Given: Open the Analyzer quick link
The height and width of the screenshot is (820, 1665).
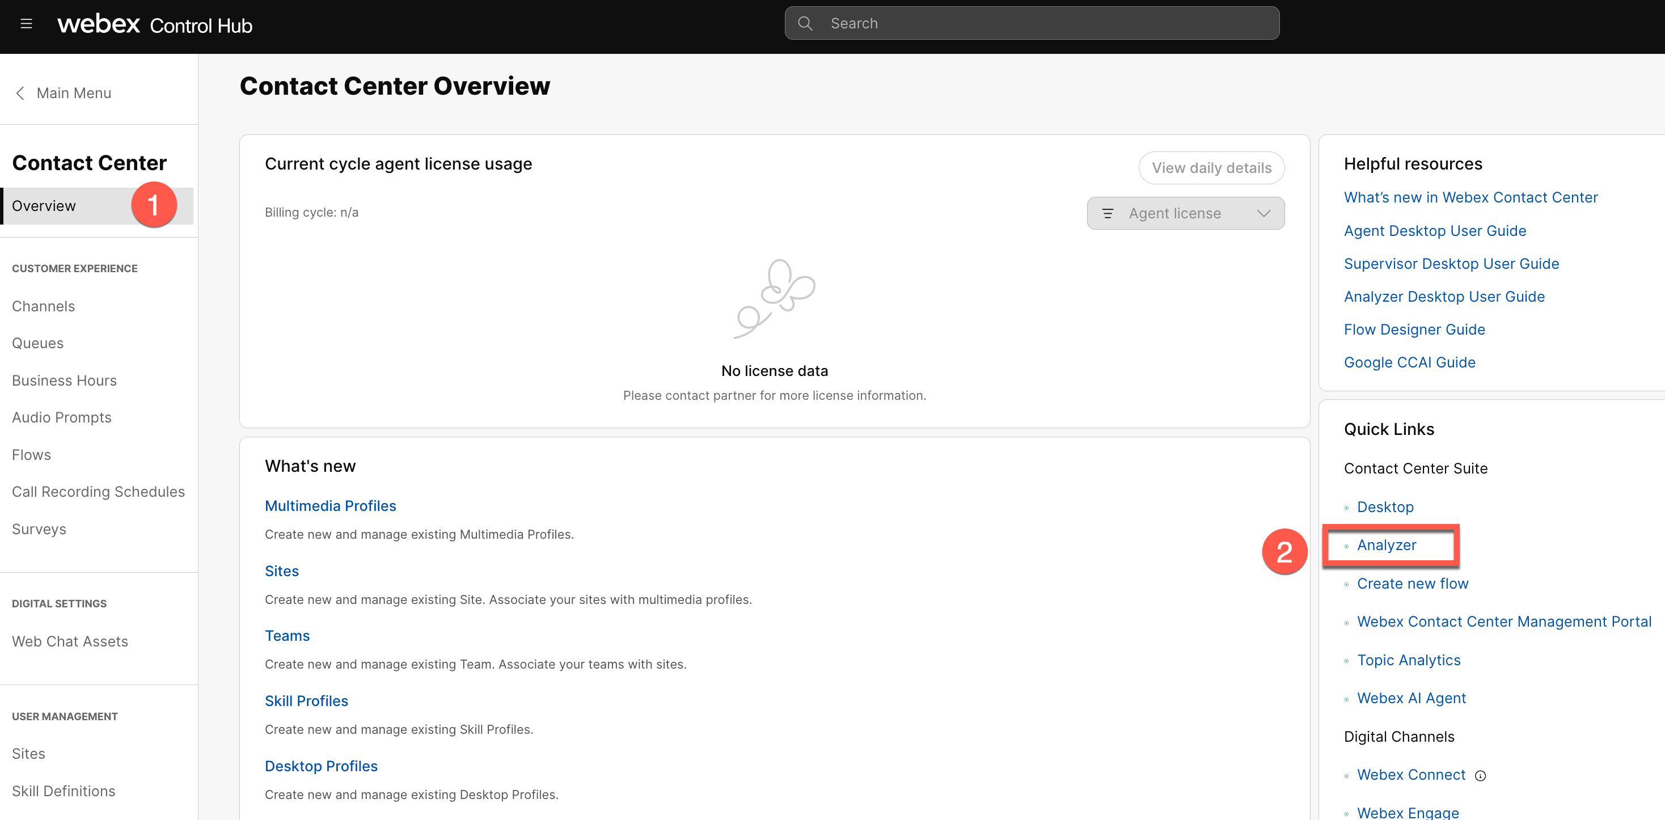Looking at the screenshot, I should [1387, 545].
